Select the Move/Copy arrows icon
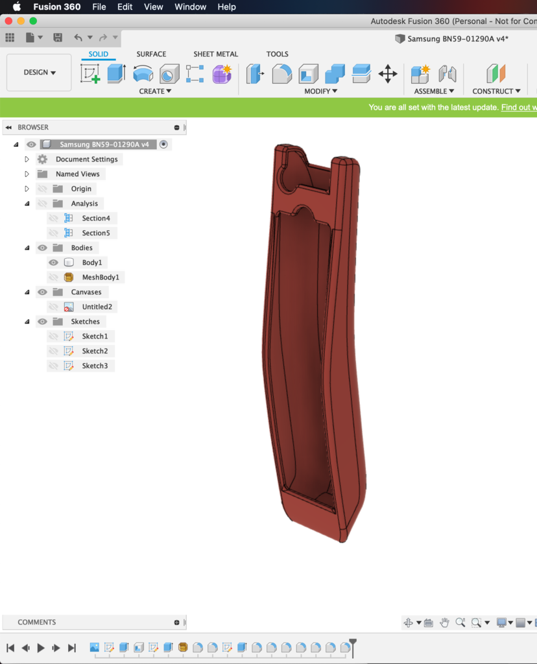Viewport: 537px width, 664px height. pyautogui.click(x=387, y=74)
